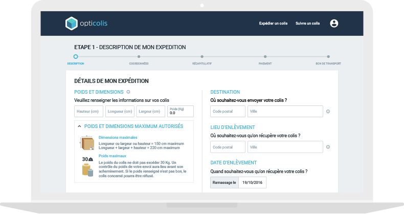Click the 30 kg weight icon
The height and width of the screenshot is (214, 404).
point(87,159)
